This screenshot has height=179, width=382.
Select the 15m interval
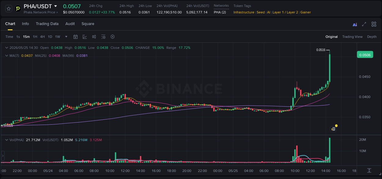pos(26,37)
